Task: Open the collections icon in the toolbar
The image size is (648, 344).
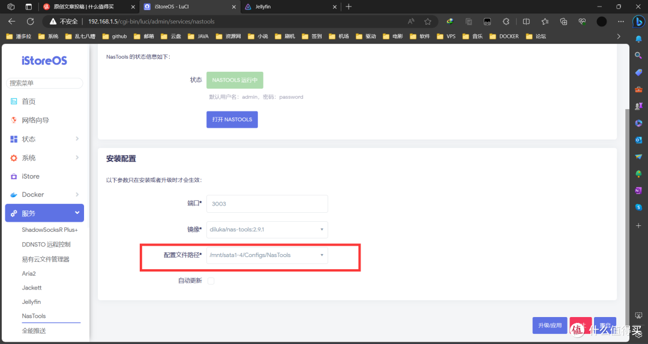Action: 563,22
